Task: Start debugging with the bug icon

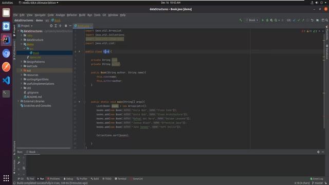Action: click(x=267, y=20)
